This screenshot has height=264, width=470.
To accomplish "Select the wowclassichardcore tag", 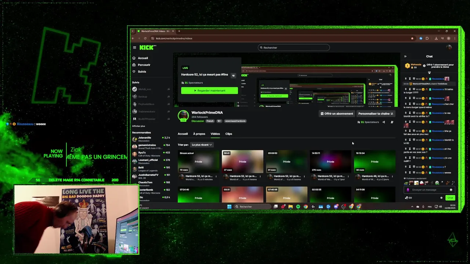I will click(235, 121).
